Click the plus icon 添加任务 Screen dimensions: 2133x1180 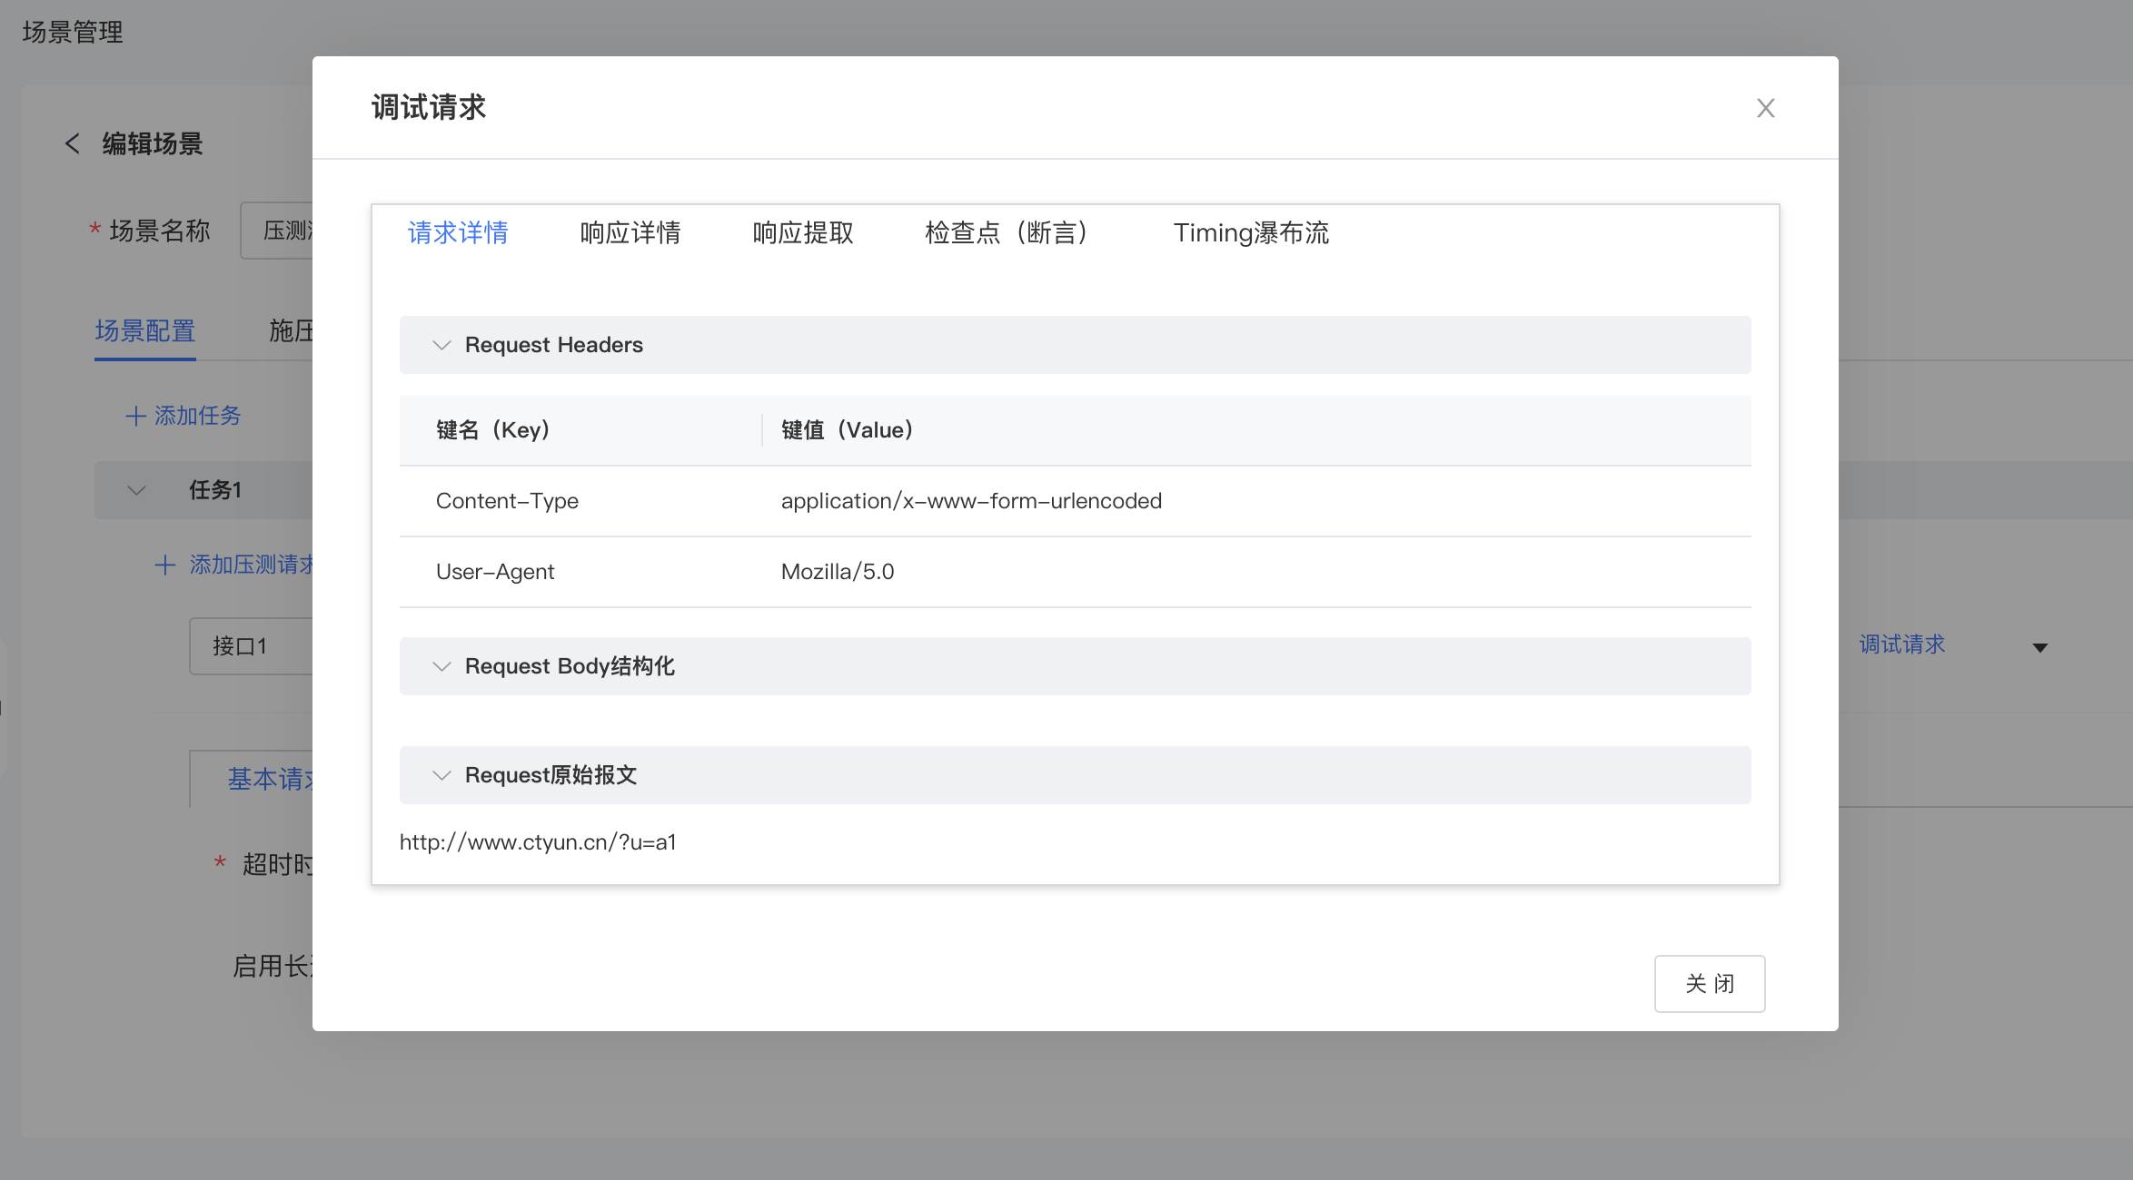[136, 416]
